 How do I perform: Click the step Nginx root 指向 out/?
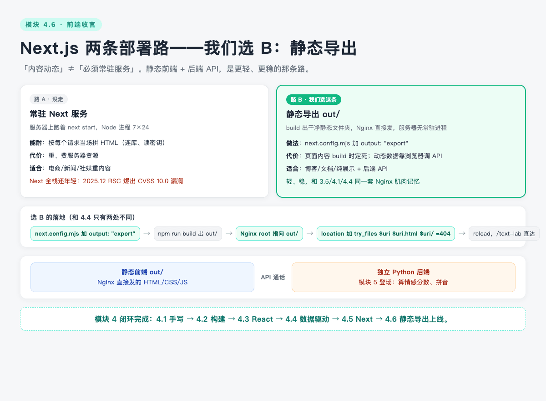click(269, 234)
